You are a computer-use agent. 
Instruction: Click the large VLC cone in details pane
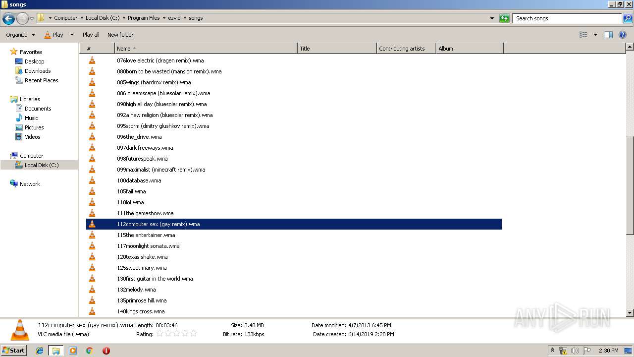pos(20,330)
